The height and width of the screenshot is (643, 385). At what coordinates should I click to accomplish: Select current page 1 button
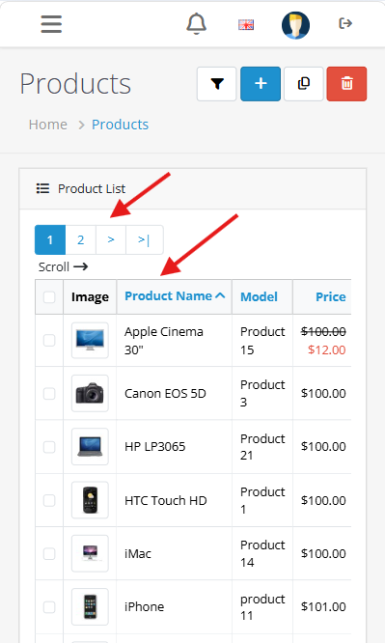(50, 239)
